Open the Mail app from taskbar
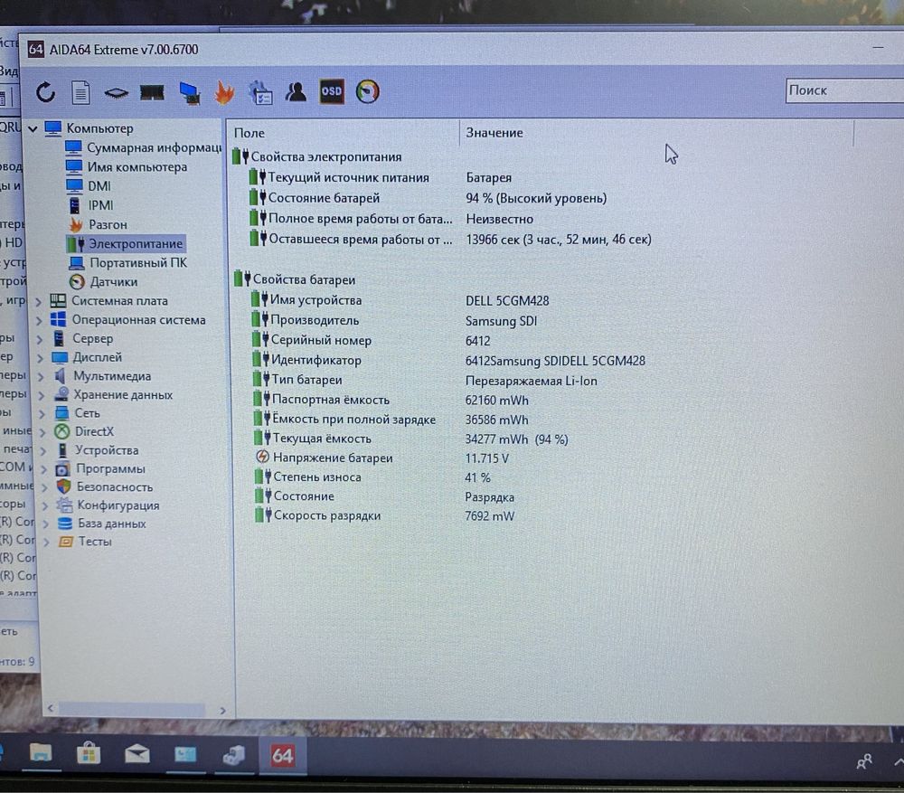The image size is (904, 793). tap(137, 754)
